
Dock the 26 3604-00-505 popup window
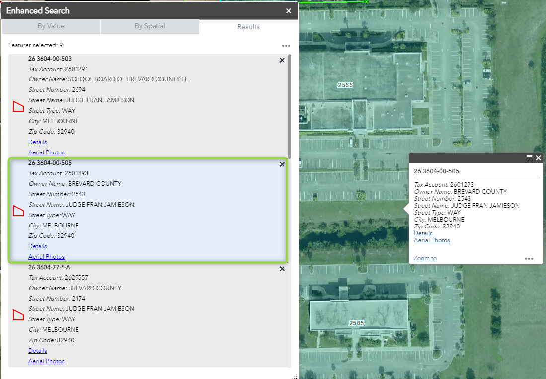529,158
